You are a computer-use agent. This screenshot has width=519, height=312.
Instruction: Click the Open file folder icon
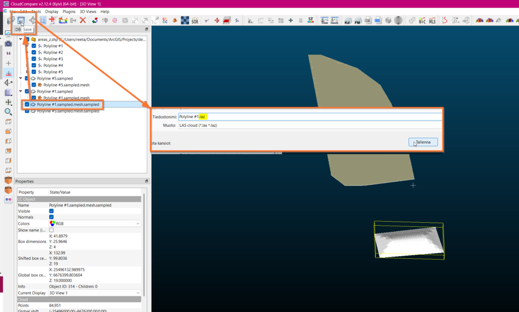click(x=11, y=20)
